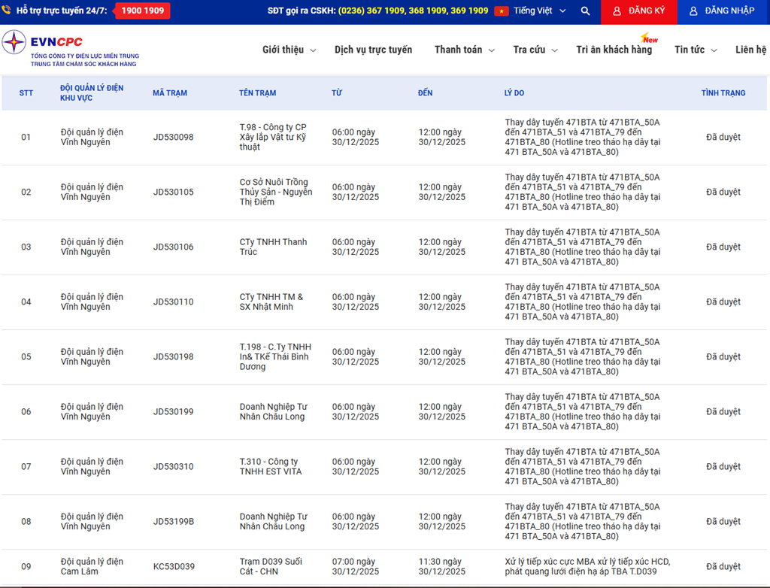Click the user icon in the ĐĂNG NHẬP button
Screen dimensions: 770x588
tap(693, 11)
